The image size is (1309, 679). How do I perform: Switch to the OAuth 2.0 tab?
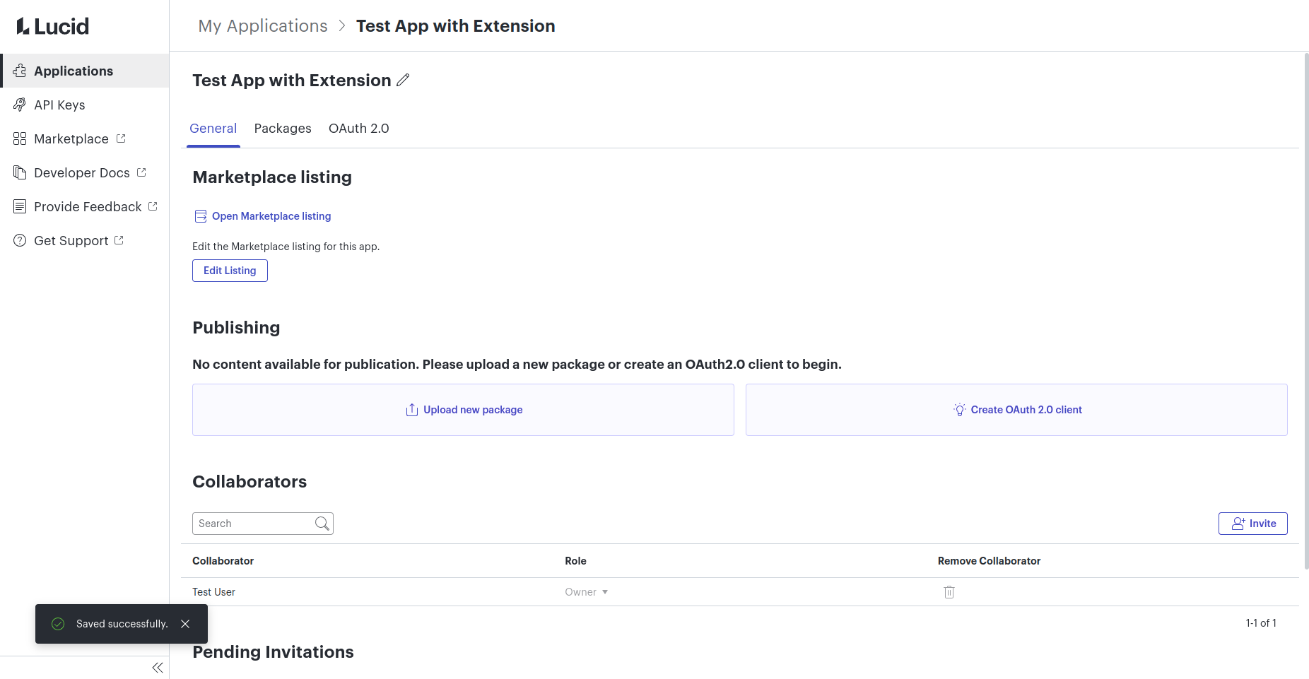click(359, 129)
